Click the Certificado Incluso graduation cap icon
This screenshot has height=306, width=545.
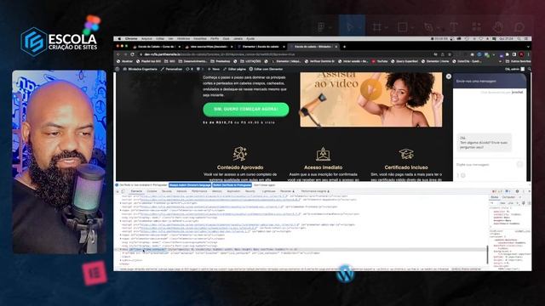pyautogui.click(x=406, y=154)
